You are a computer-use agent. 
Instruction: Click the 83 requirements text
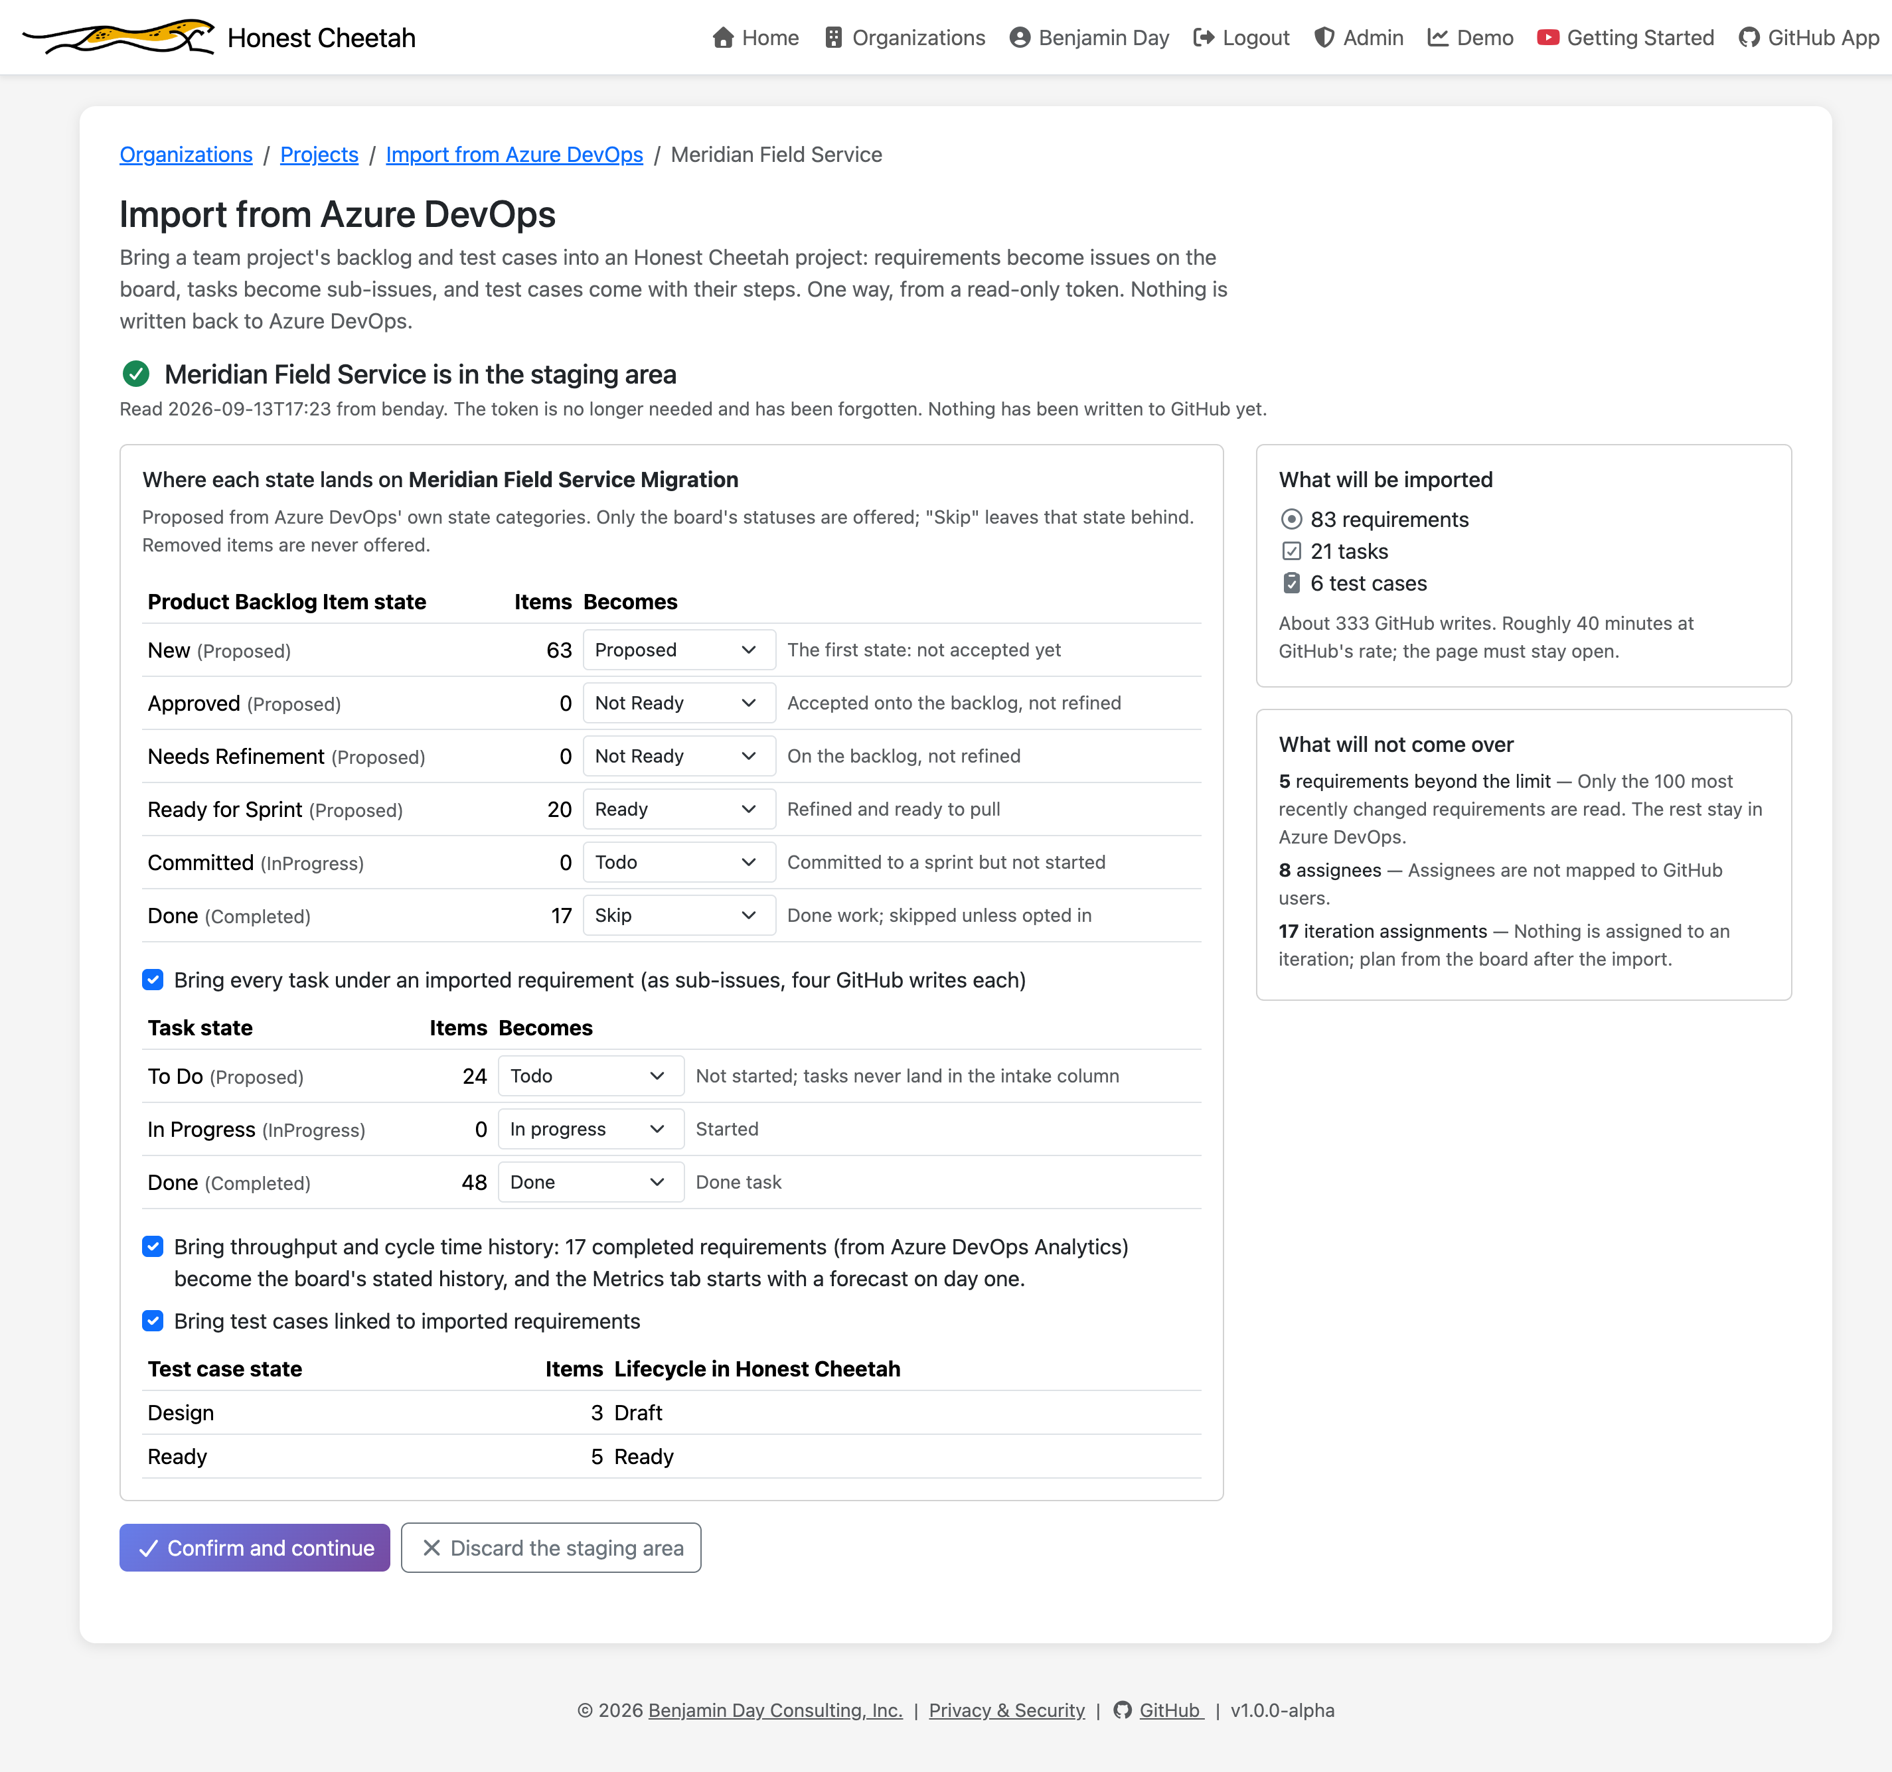pos(1389,520)
